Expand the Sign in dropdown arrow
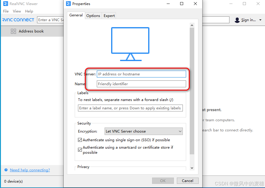 (260, 20)
